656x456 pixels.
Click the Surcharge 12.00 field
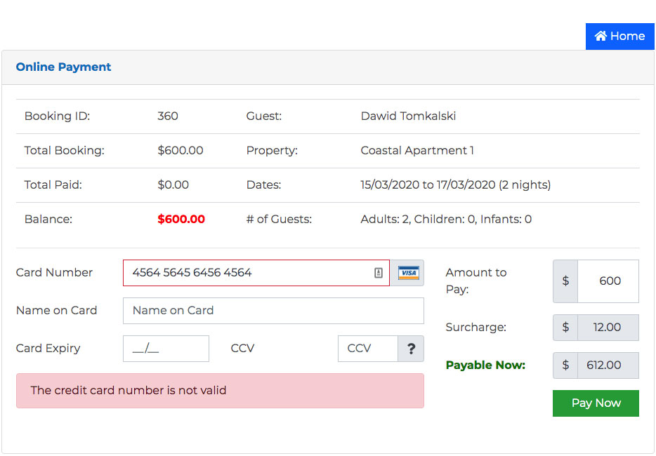pyautogui.click(x=608, y=327)
